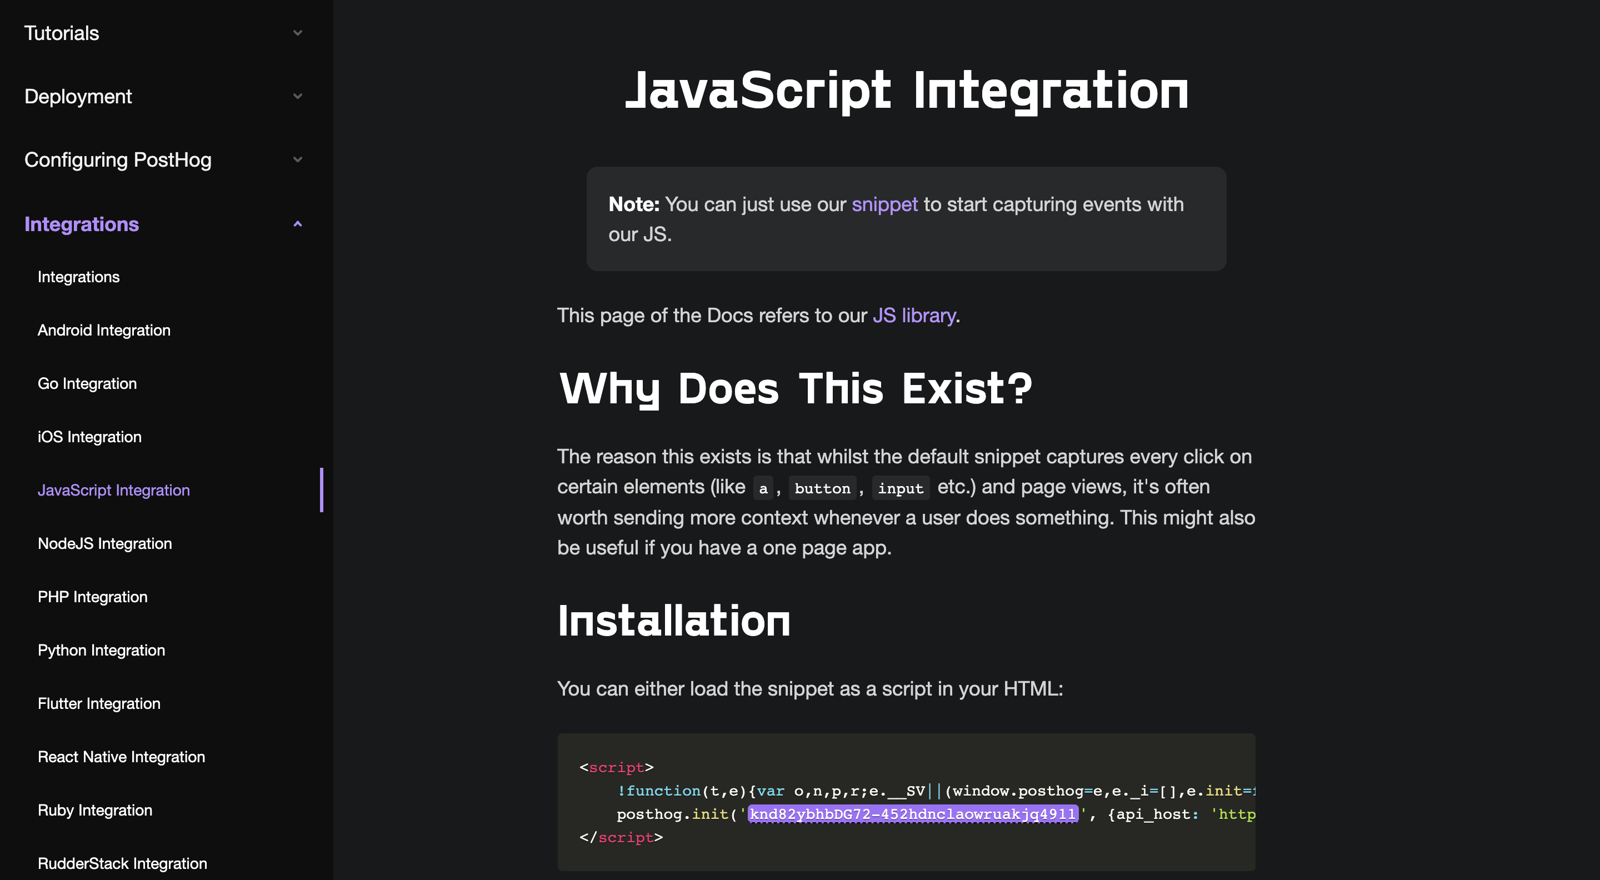Click the Note: bold label
The height and width of the screenshot is (880, 1600).
click(x=633, y=204)
